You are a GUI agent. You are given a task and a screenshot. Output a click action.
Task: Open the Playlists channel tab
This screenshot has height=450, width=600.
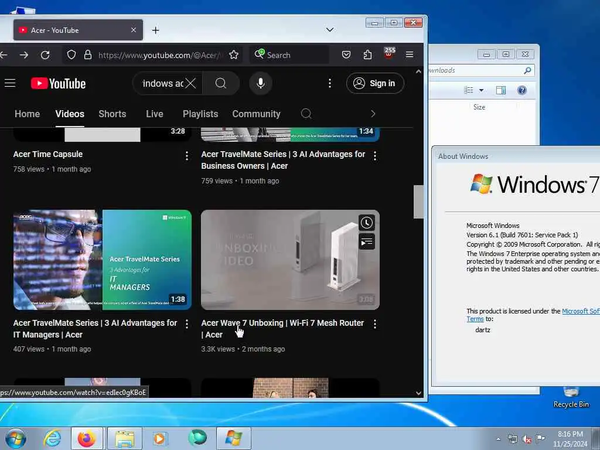(200, 114)
